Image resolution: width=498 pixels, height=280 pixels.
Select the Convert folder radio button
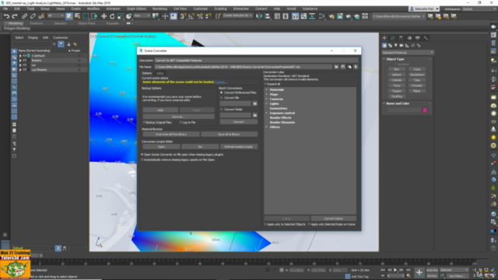pos(221,109)
